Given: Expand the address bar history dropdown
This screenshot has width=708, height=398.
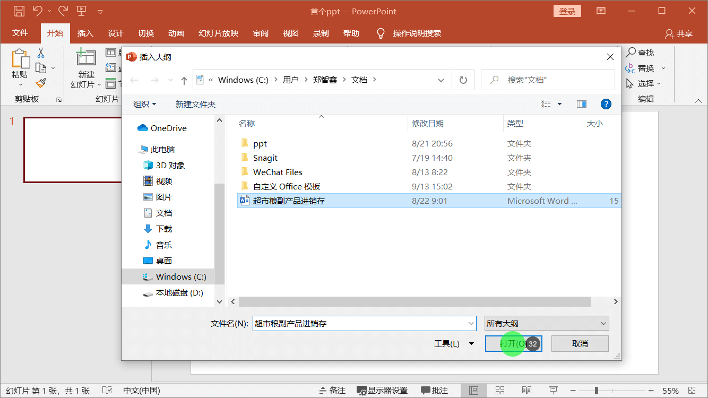Looking at the screenshot, I should click(x=441, y=80).
